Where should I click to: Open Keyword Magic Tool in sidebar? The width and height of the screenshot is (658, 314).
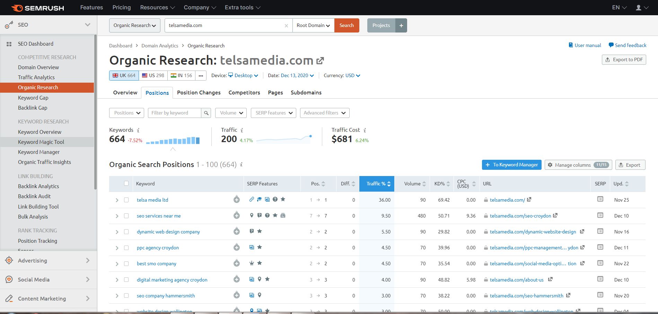(47, 142)
